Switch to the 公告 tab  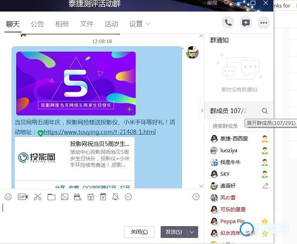coord(37,24)
